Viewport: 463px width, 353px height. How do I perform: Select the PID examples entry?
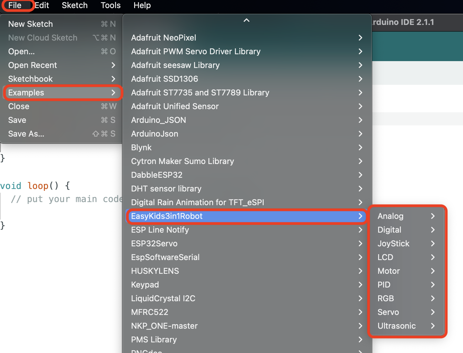(x=384, y=285)
